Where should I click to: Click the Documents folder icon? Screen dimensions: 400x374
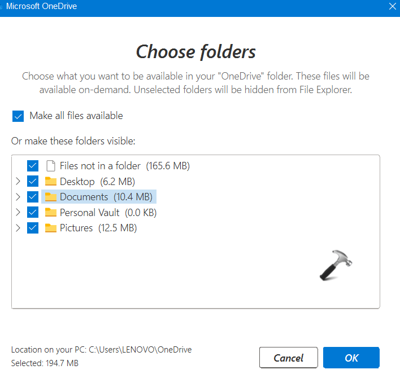pos(51,197)
